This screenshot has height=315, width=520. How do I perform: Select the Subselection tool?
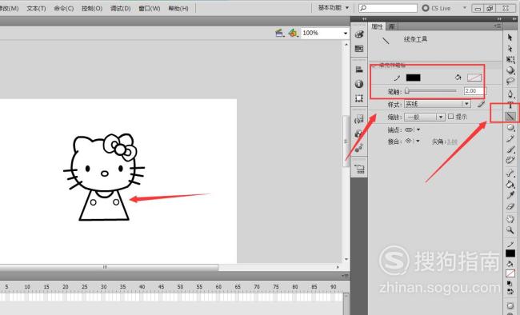(510, 49)
